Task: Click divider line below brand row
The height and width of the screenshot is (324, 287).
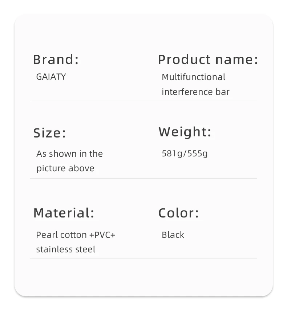Action: pos(143,101)
